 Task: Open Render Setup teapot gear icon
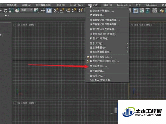pyautogui.click(x=162, y=11)
